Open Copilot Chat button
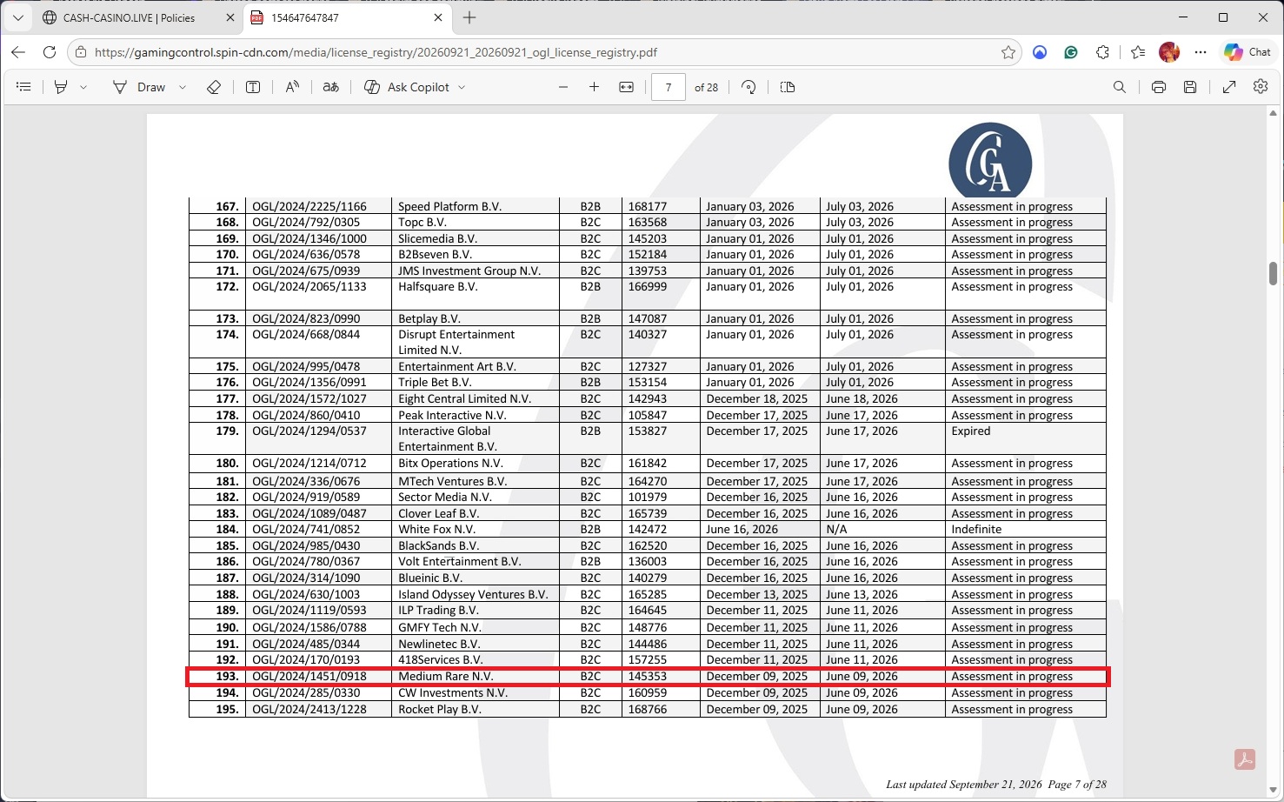The width and height of the screenshot is (1284, 802). pos(1248,52)
